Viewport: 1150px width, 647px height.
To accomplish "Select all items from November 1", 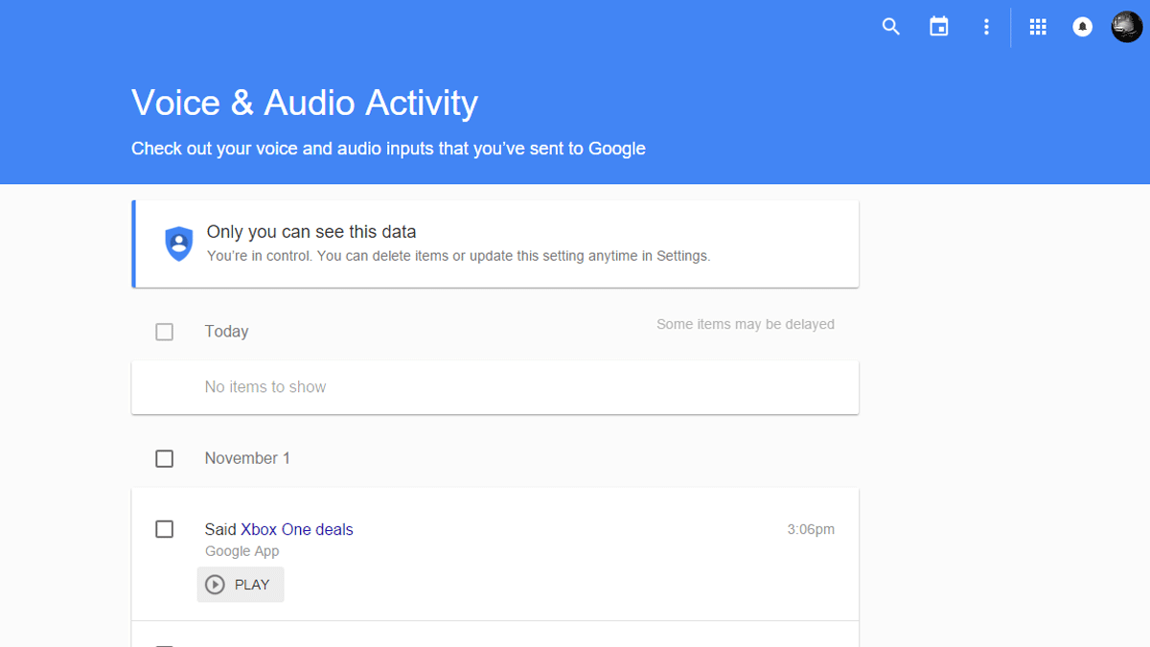I will click(165, 459).
